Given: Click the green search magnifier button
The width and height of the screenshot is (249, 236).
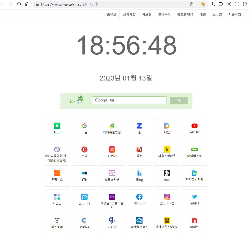Looking at the screenshot, I should pos(179,100).
